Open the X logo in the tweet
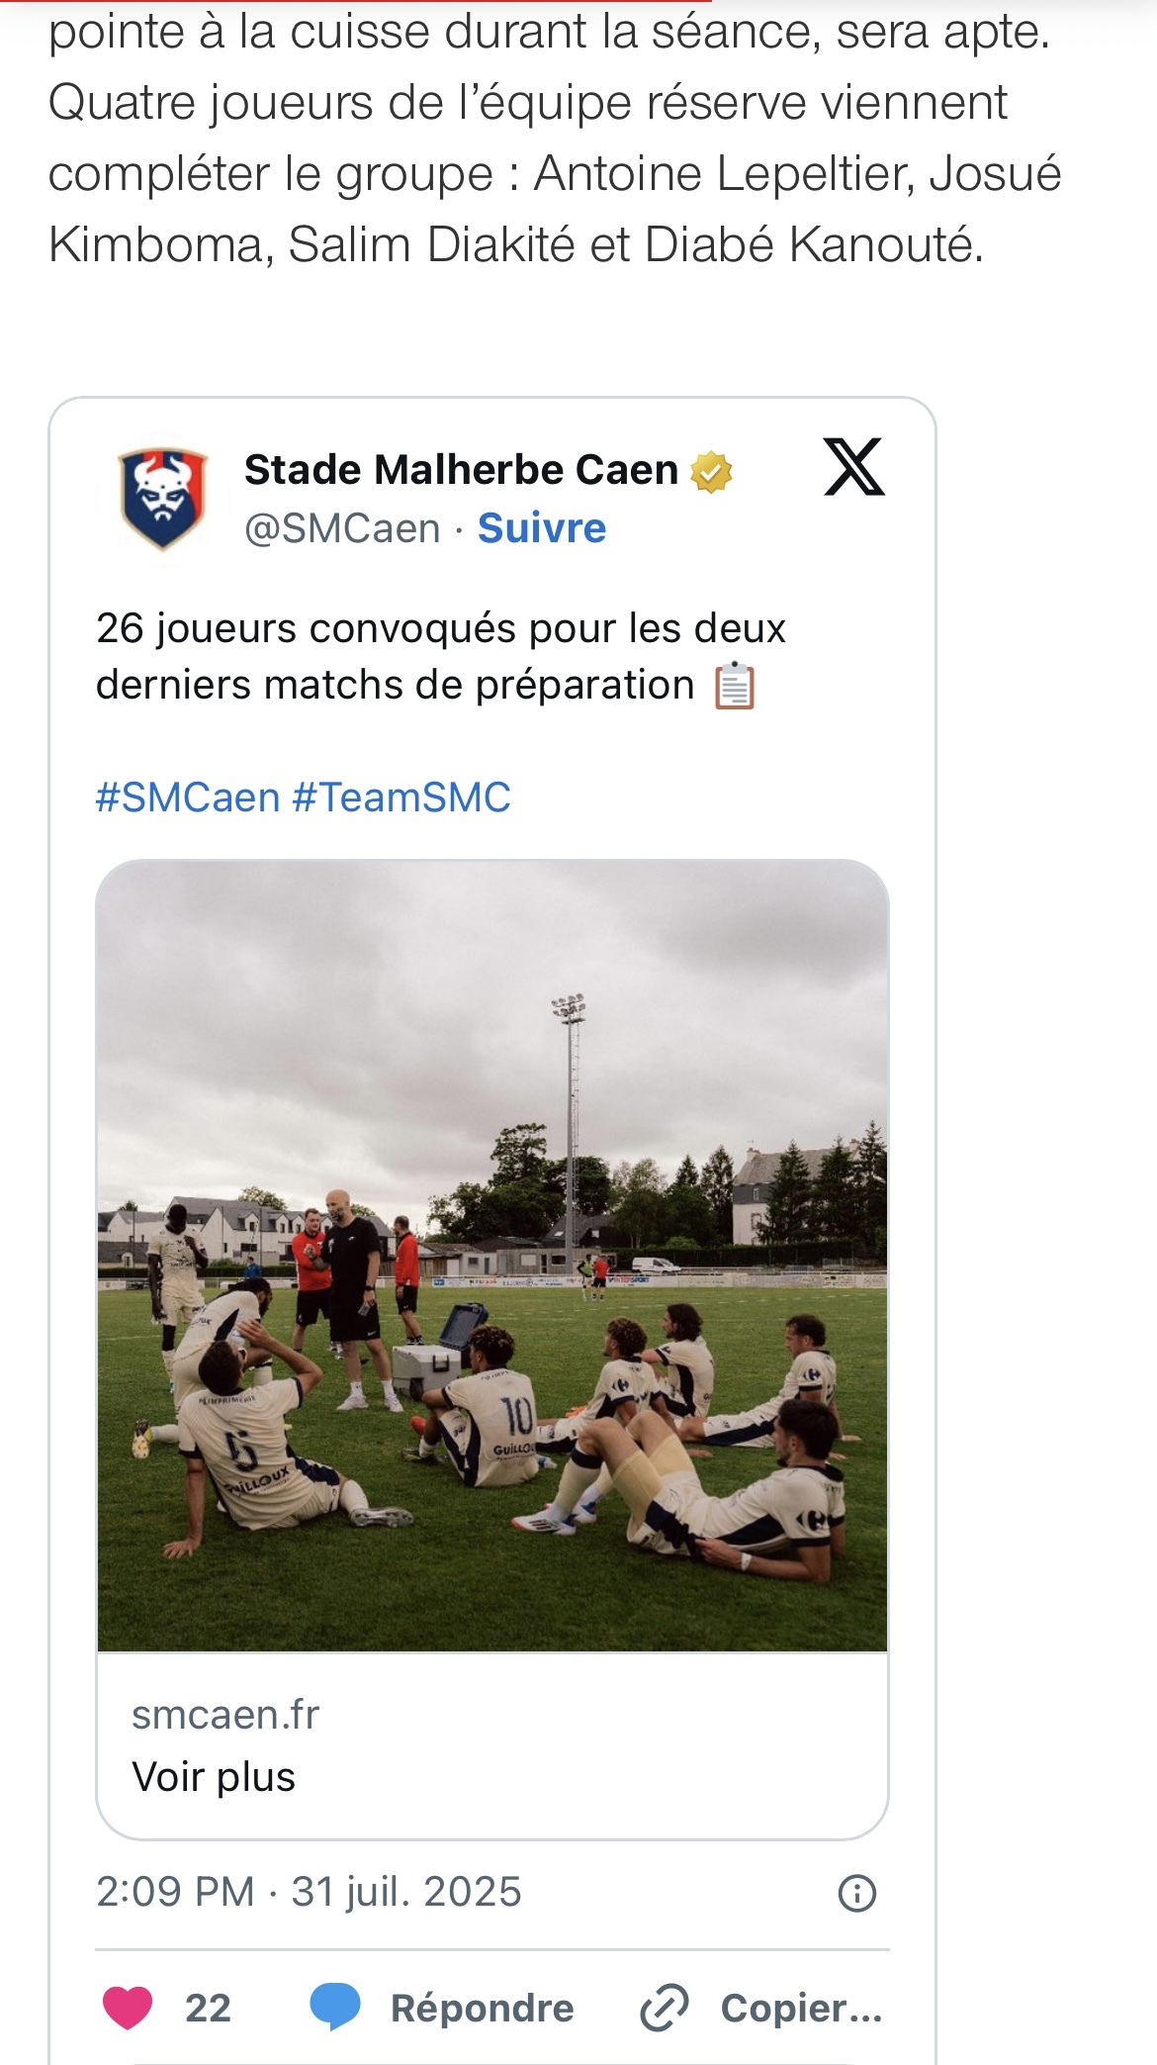The width and height of the screenshot is (1157, 2065). coord(853,467)
